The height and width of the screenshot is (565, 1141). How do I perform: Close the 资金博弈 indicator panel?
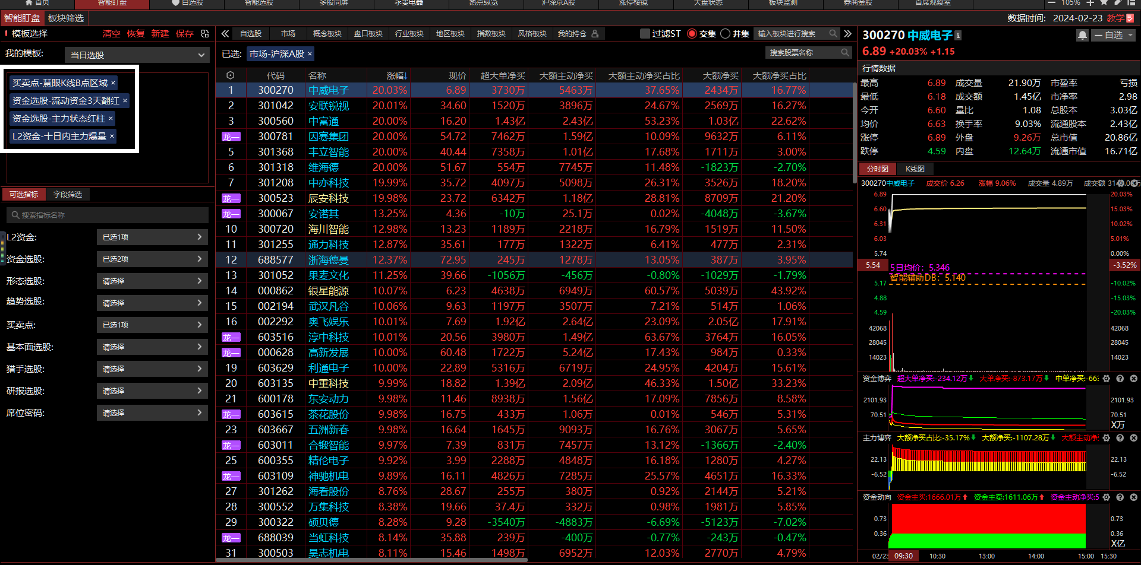1133,379
